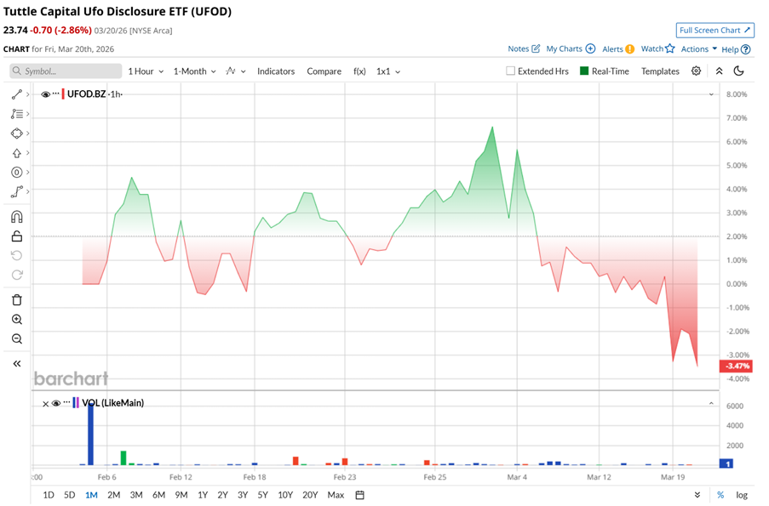
Task: Select the shapes drawing tool
Action: click(x=17, y=134)
